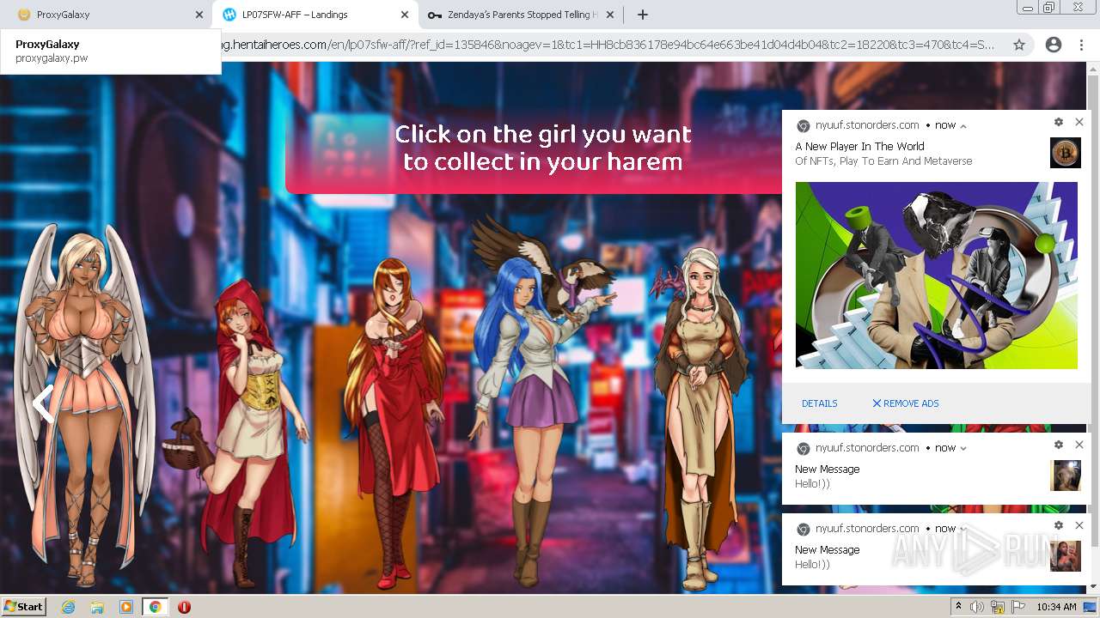Screen dimensions: 1100x618
Task: Dismiss the second New Message notification
Action: click(1079, 525)
